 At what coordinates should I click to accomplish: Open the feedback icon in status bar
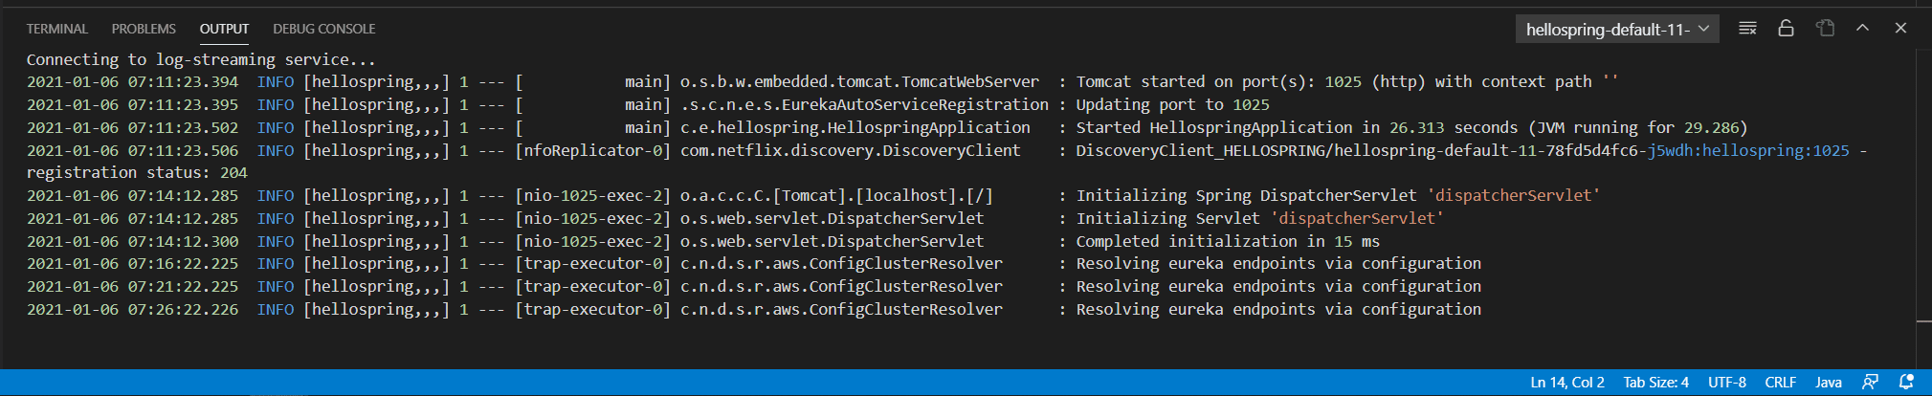pyautogui.click(x=1870, y=383)
